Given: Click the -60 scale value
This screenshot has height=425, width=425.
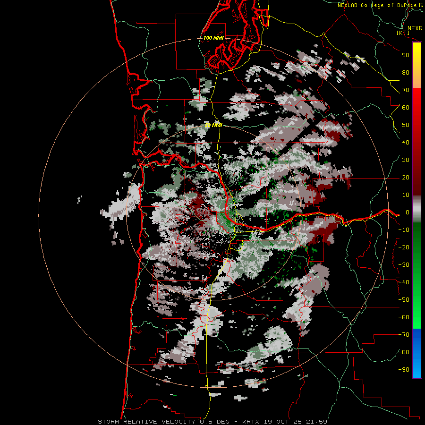Looking at the screenshot, I should [x=404, y=317].
